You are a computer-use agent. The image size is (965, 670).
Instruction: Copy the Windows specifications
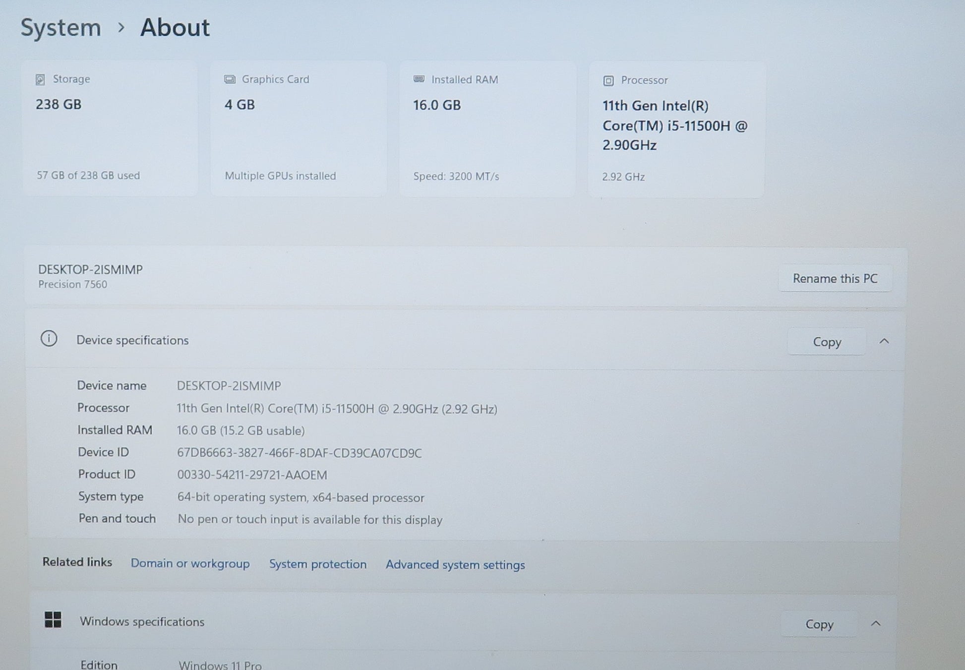tap(819, 624)
